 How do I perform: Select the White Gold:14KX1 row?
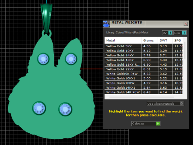(144, 87)
